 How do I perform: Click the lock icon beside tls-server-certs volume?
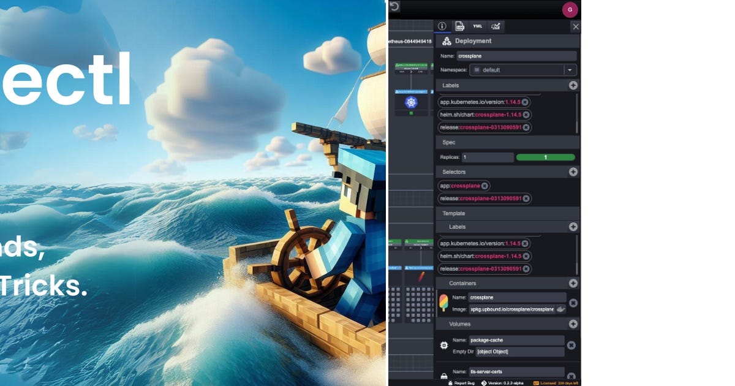point(443,375)
